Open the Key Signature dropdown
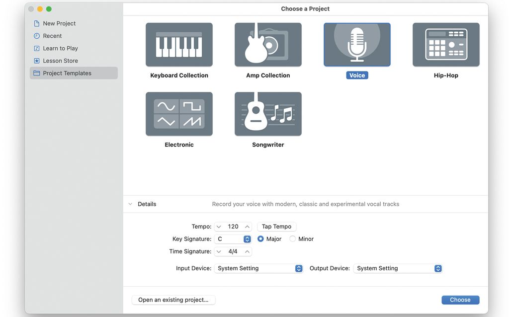The height and width of the screenshot is (317, 509). [x=247, y=238]
